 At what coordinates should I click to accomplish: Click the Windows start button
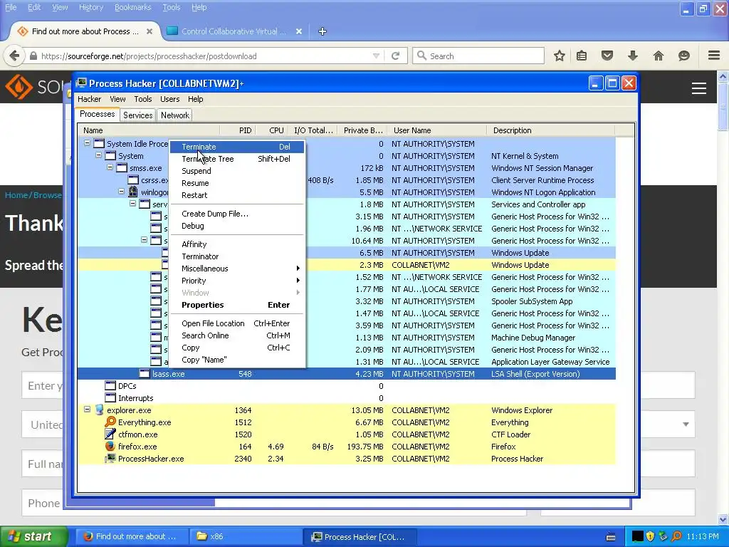click(x=33, y=536)
